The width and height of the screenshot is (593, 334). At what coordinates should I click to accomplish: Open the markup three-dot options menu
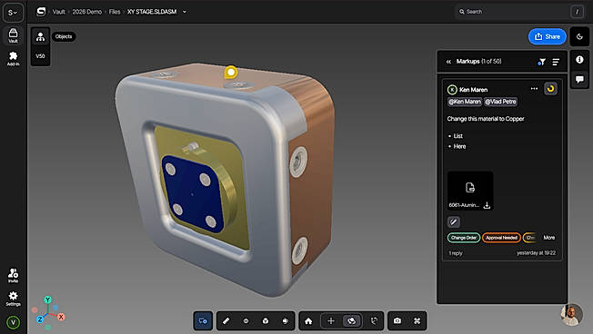(534, 89)
